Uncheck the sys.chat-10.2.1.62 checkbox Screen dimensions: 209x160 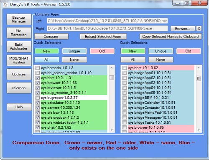point(37,127)
